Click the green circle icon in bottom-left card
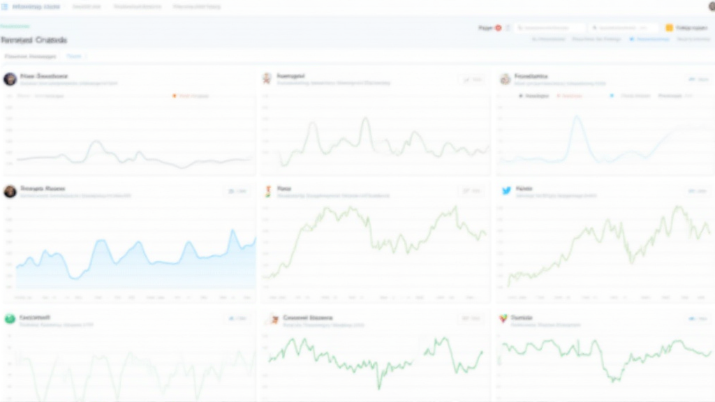715x402 pixels. coord(10,319)
